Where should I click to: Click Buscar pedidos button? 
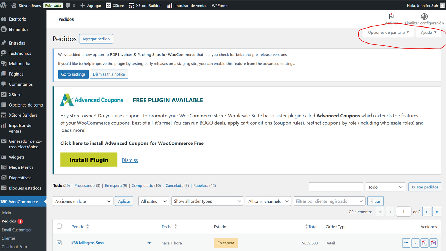[425, 187]
